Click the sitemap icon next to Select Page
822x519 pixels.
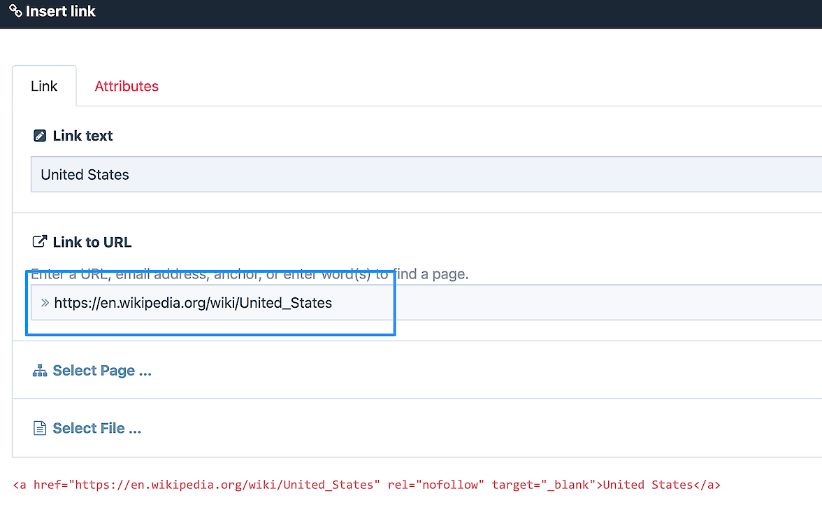40,371
